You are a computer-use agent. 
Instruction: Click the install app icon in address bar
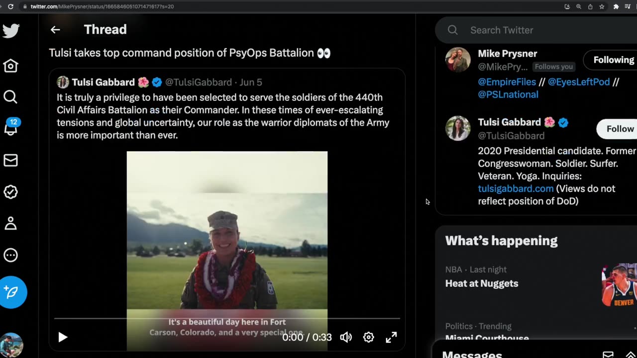567,6
